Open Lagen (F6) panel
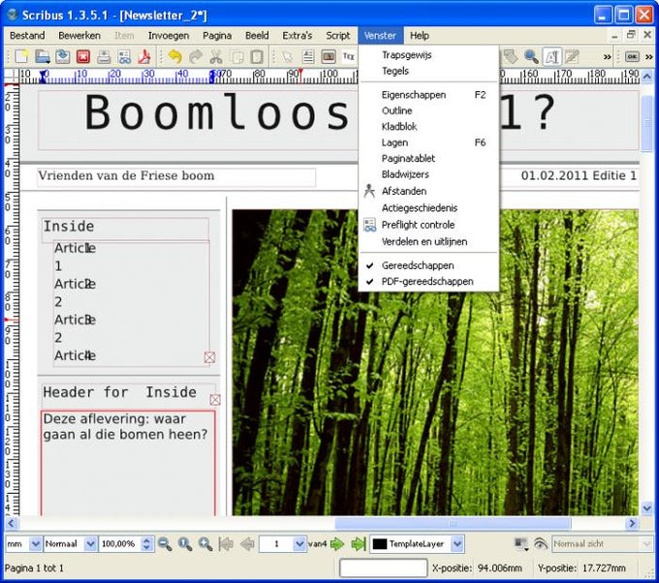This screenshot has width=659, height=583. (x=428, y=142)
